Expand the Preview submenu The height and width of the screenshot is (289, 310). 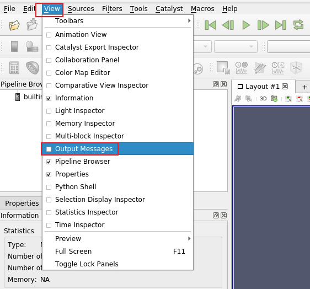click(118, 239)
